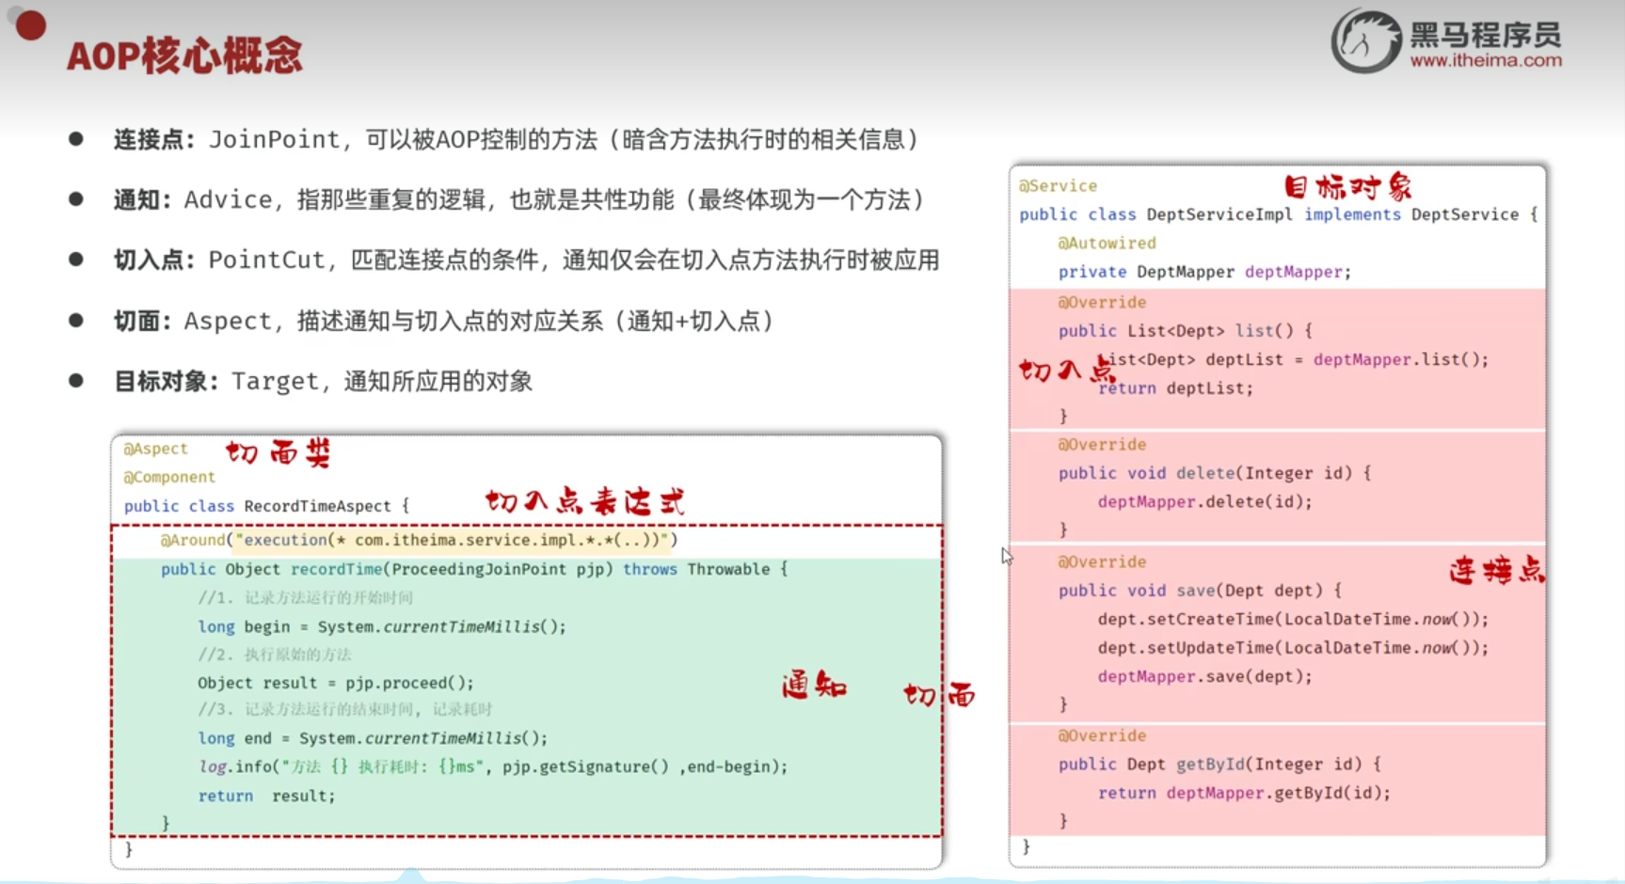The image size is (1625, 884).
Task: Click the dashed red border around Around block
Action: pos(525,525)
